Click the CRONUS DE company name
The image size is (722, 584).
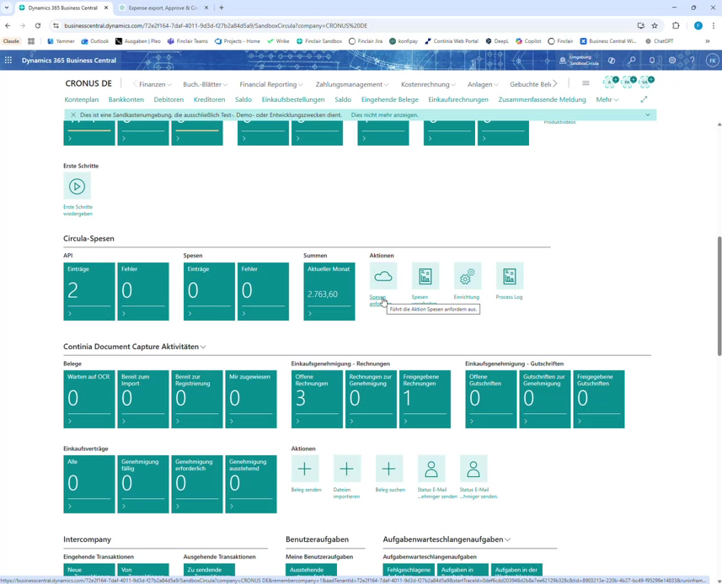pyautogui.click(x=88, y=83)
